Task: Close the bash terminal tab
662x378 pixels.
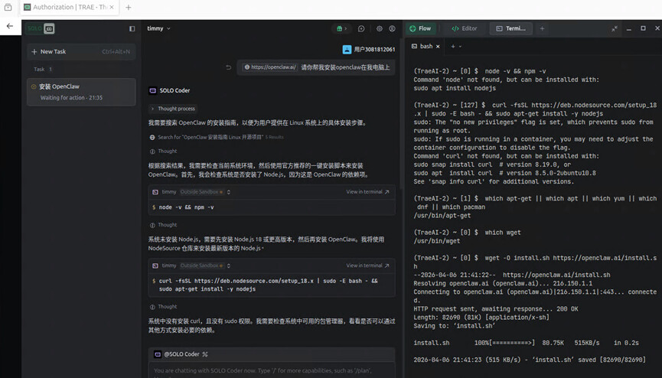Action: (x=438, y=47)
